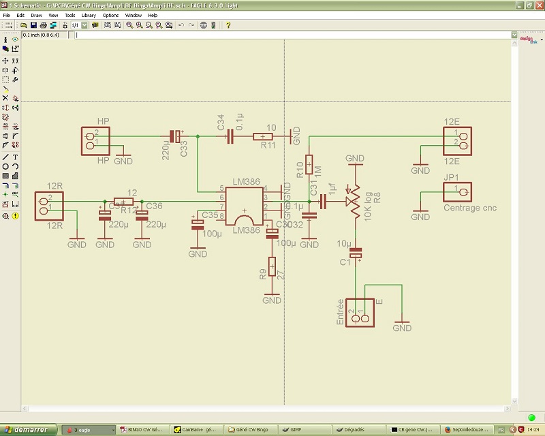
Task: Open the sheet selector 1/1 dropdown
Action: tap(84, 25)
